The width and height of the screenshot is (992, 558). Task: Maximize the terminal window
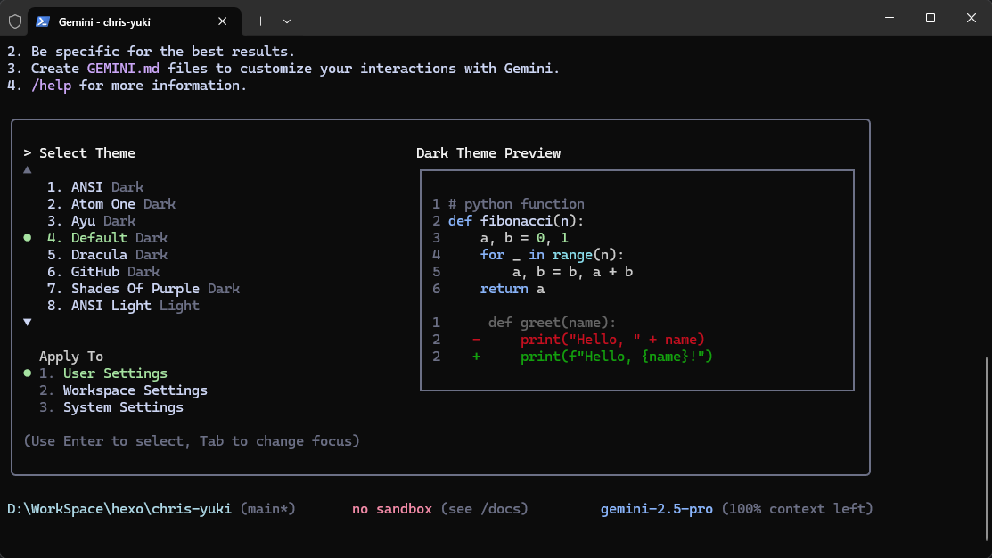pos(930,18)
